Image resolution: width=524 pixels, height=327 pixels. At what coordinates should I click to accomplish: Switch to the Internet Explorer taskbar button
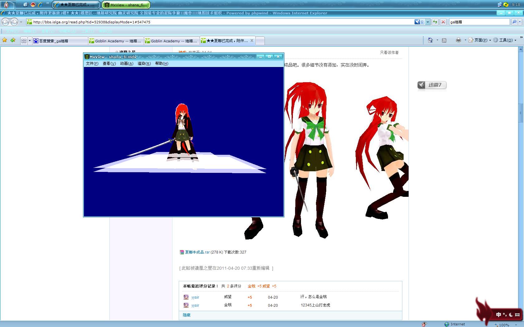click(76, 5)
